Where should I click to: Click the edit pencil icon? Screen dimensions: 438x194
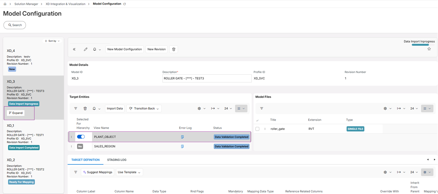85,49
